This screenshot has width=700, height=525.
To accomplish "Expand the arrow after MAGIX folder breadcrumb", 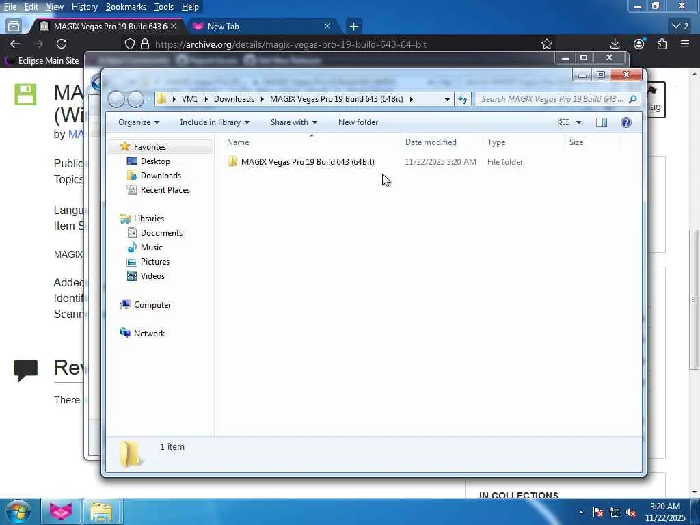I will pos(411,99).
